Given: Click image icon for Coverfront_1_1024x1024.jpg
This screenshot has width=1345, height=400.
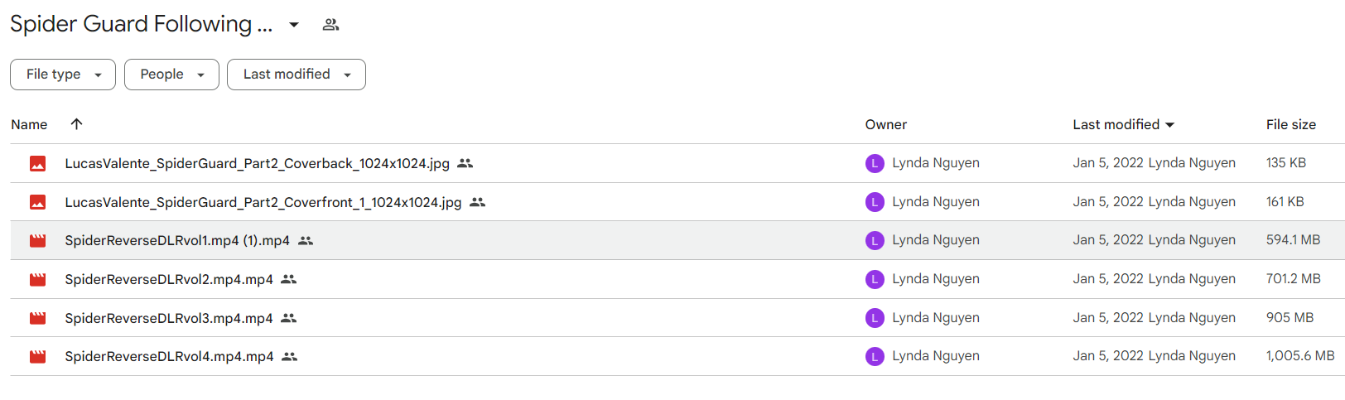Looking at the screenshot, I should pyautogui.click(x=38, y=202).
